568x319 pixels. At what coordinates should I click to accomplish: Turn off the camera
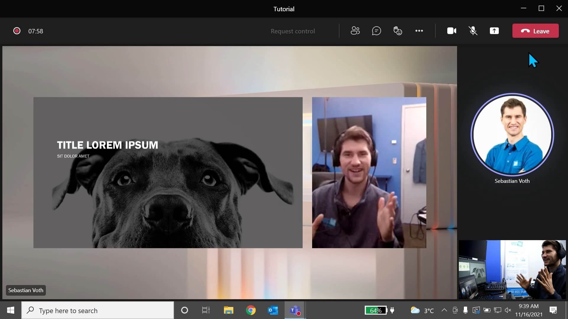pos(451,31)
